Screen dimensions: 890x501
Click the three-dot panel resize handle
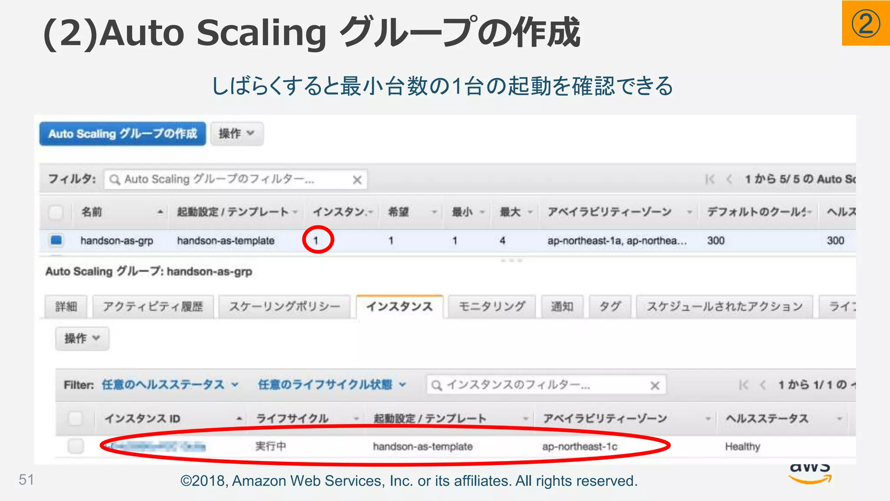511,260
